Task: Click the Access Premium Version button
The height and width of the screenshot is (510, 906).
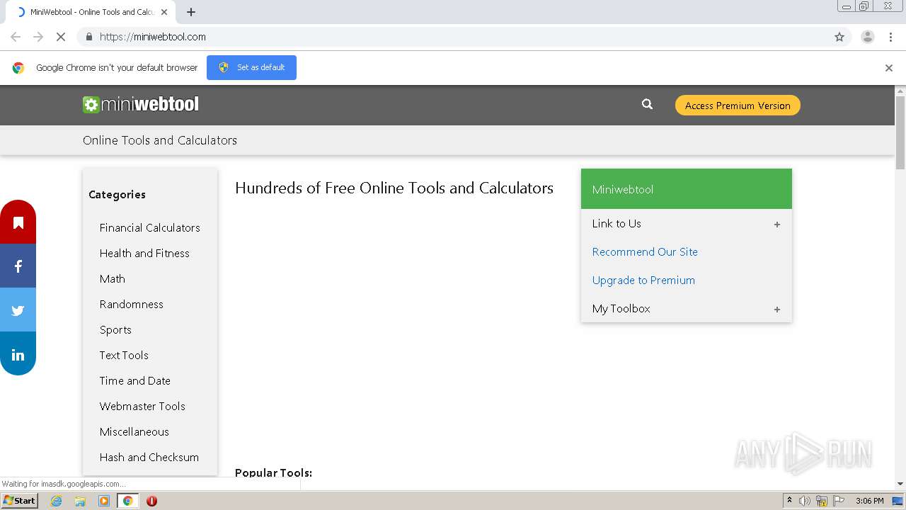Action: pos(738,106)
